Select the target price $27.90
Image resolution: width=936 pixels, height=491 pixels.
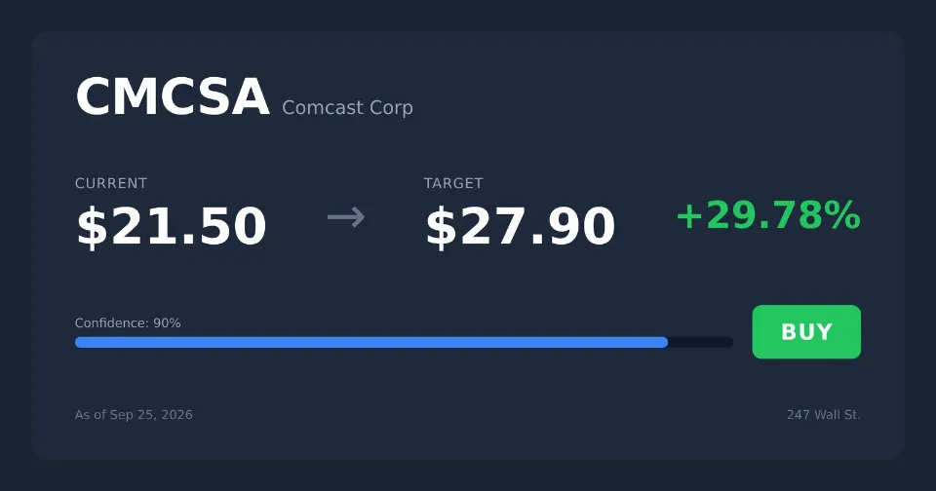tap(520, 226)
